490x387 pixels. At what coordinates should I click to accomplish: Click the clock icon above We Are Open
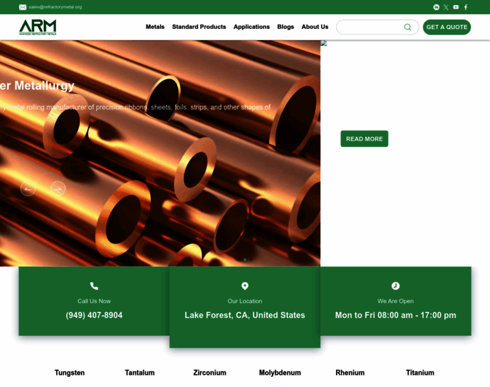[396, 286]
